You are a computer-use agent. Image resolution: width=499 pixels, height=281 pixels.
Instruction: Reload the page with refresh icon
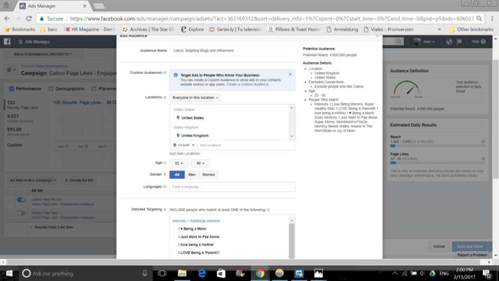29,19
